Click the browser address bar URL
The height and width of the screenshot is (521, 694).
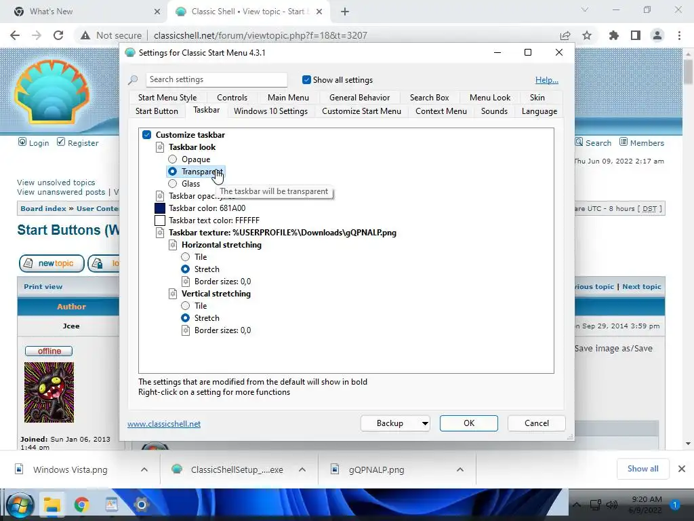click(x=260, y=35)
